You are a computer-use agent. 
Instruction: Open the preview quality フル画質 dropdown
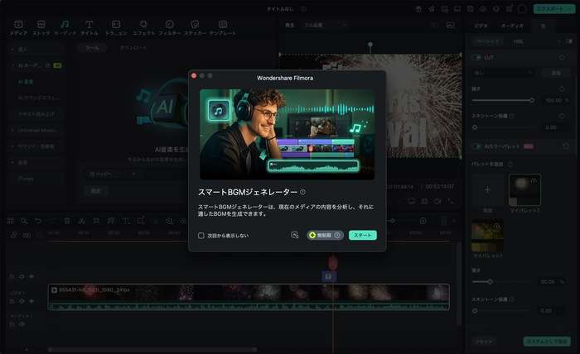click(326, 25)
